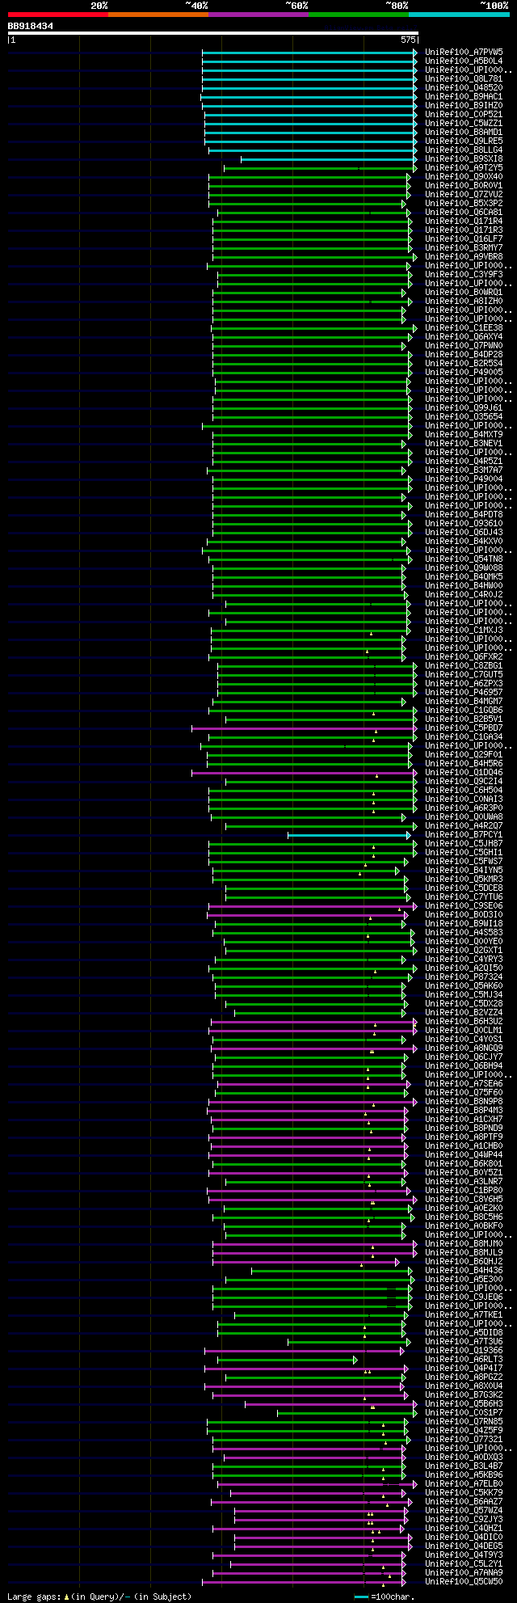
Task: Open hit UniRef100_A5B0L4
Action: (464, 61)
